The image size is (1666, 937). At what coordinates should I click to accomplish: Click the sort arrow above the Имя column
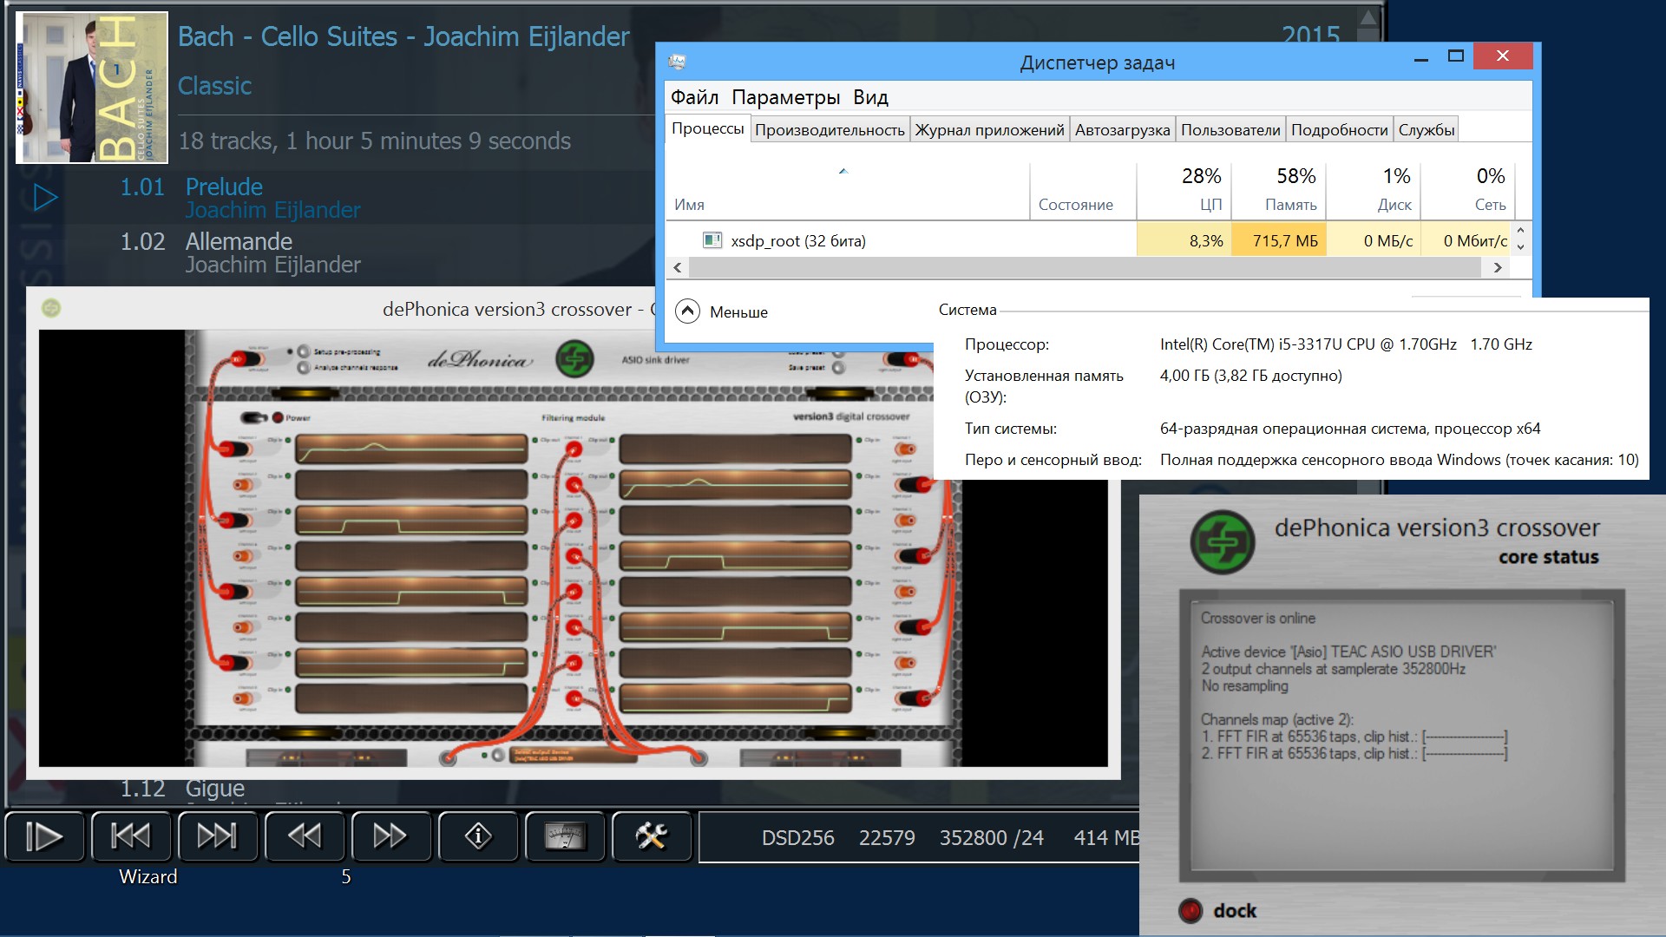(843, 172)
